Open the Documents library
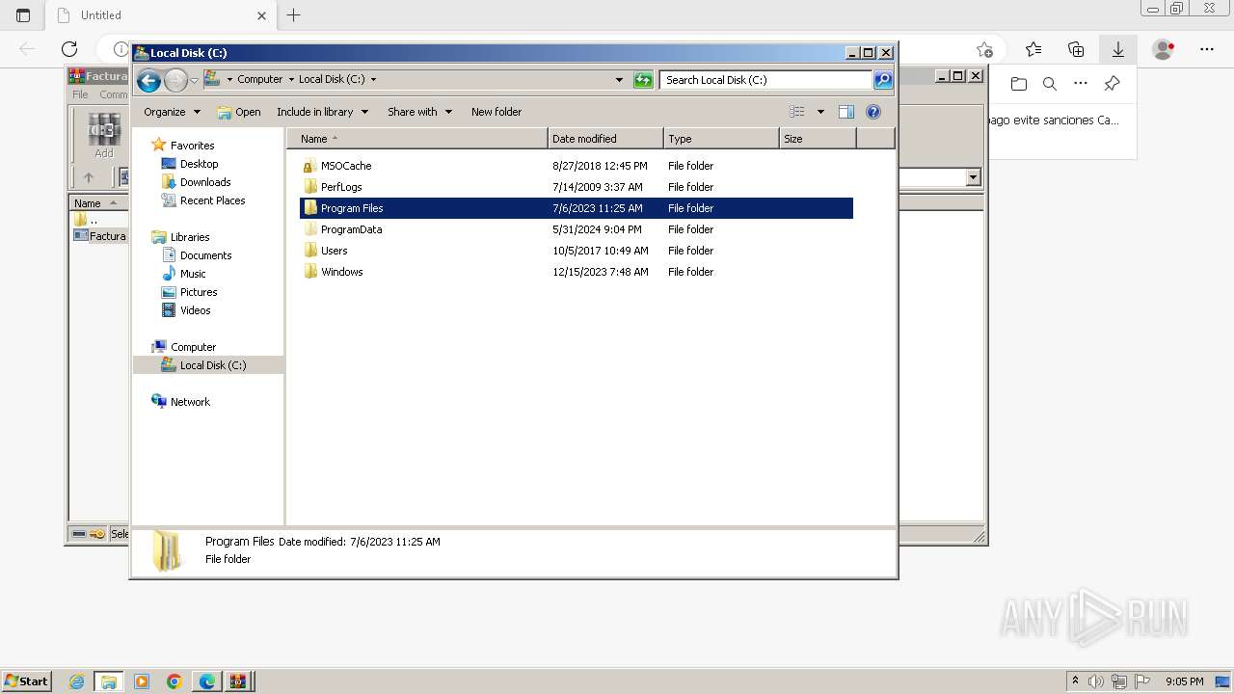This screenshot has height=694, width=1234. (x=205, y=255)
